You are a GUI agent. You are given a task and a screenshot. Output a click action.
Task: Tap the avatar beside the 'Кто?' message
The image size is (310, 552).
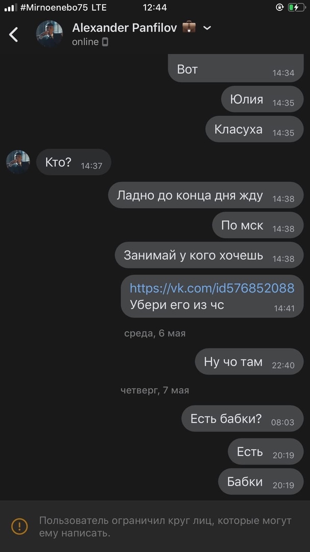18,162
